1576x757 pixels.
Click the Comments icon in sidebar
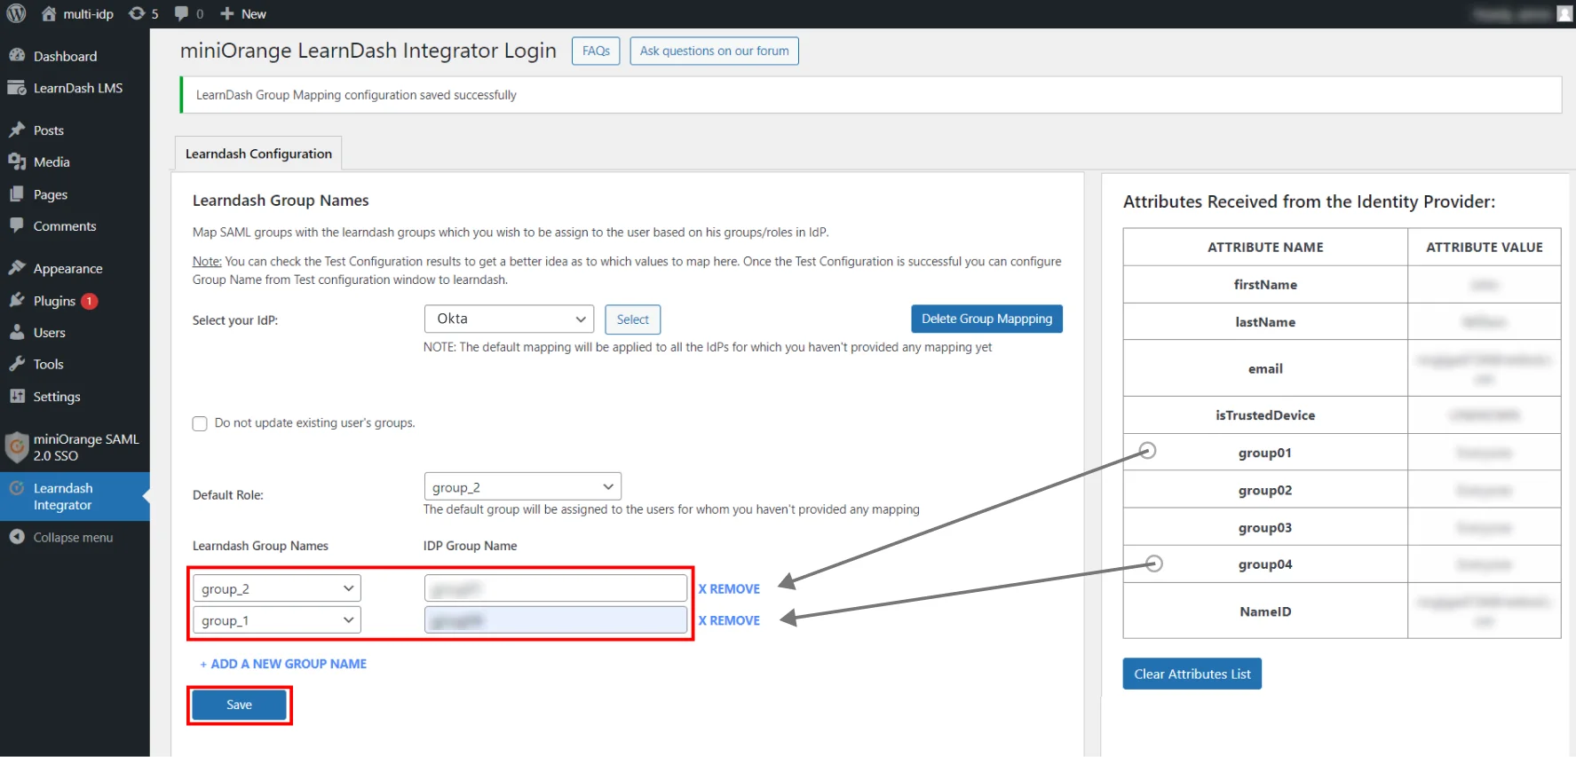point(17,225)
